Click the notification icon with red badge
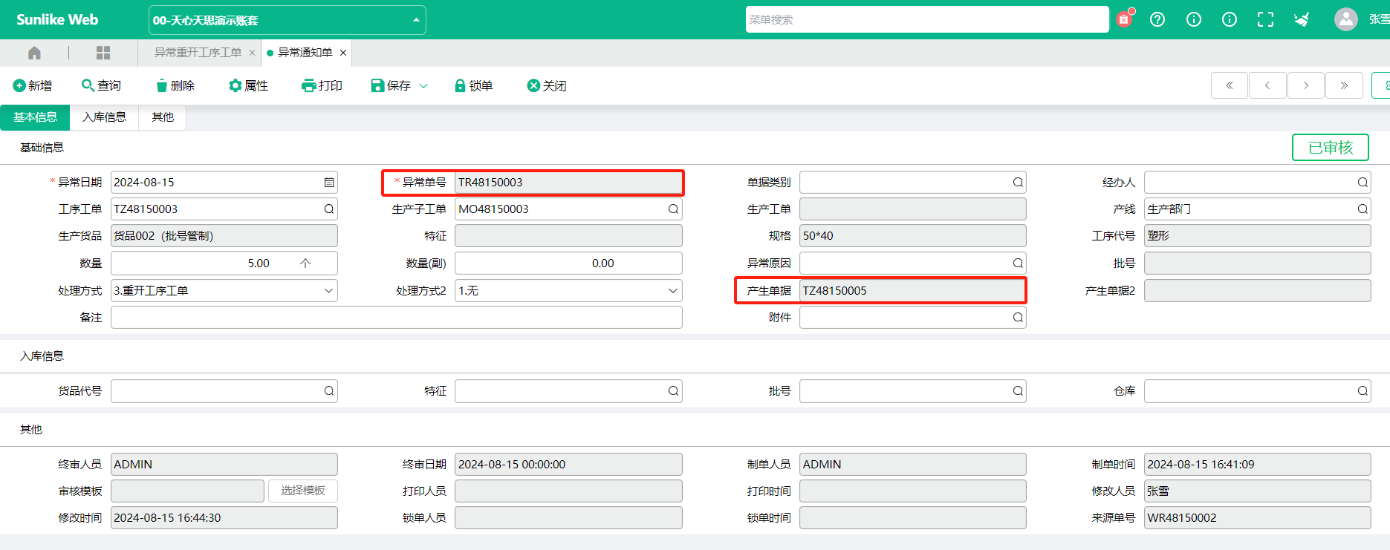 [1125, 19]
